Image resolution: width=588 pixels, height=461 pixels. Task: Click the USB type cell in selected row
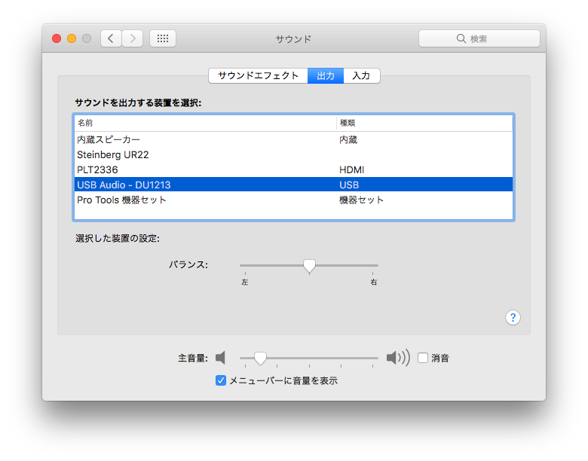click(x=349, y=185)
